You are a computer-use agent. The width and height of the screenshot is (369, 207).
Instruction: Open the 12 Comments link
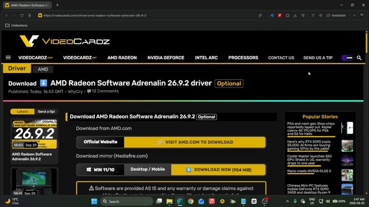coord(103,91)
